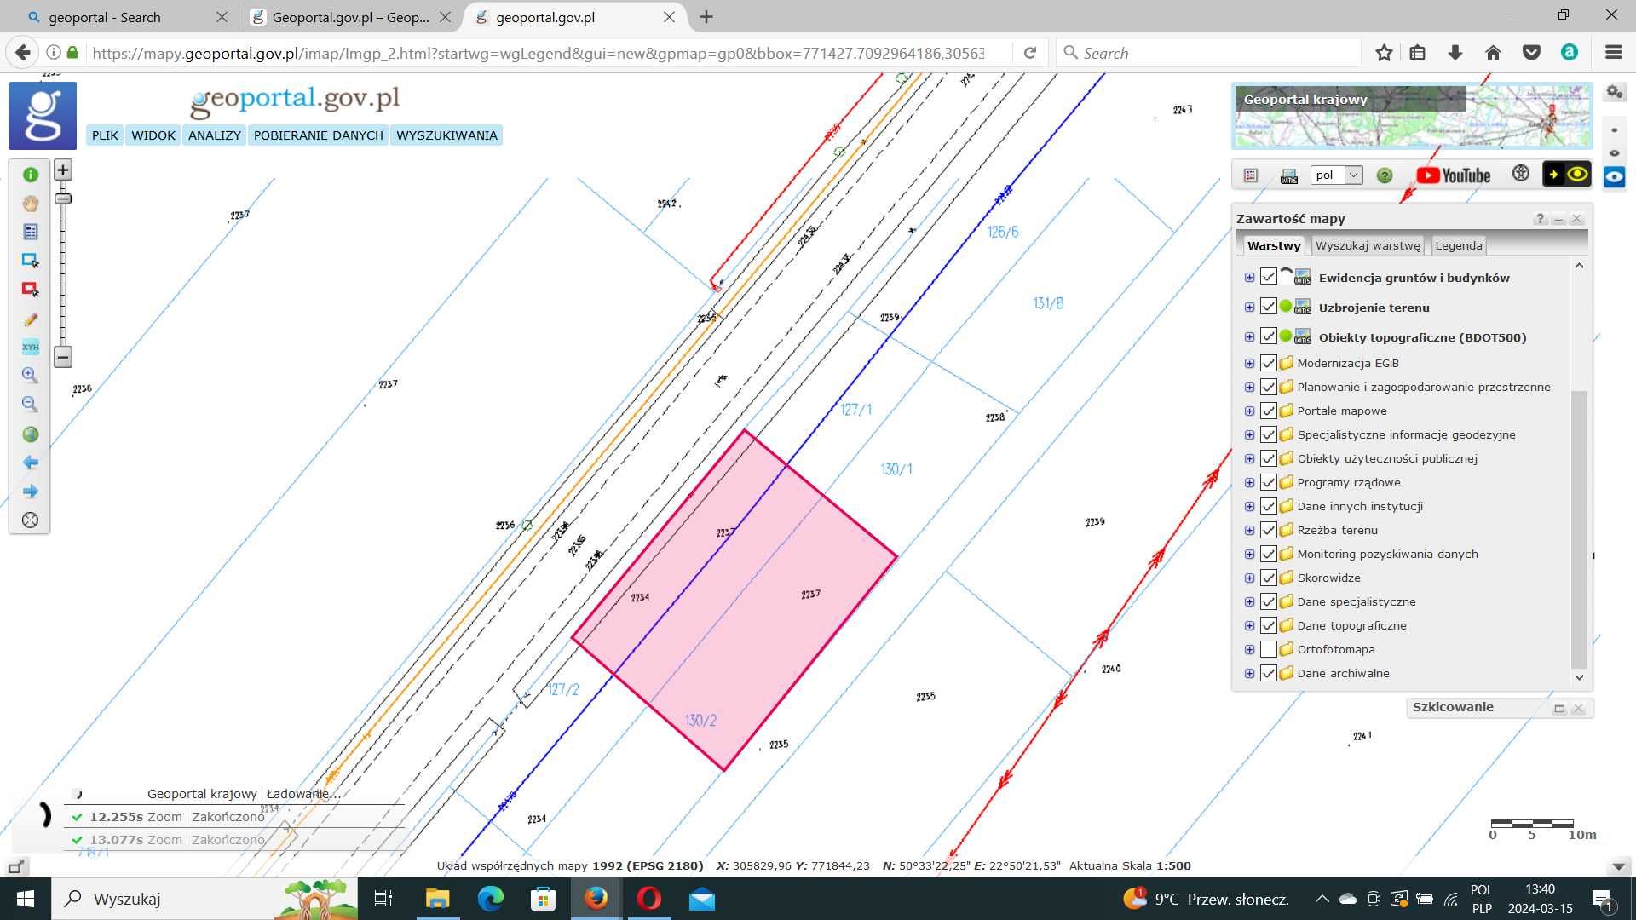
Task: Toggle Portale mapowe checkbox
Action: pyautogui.click(x=1269, y=411)
